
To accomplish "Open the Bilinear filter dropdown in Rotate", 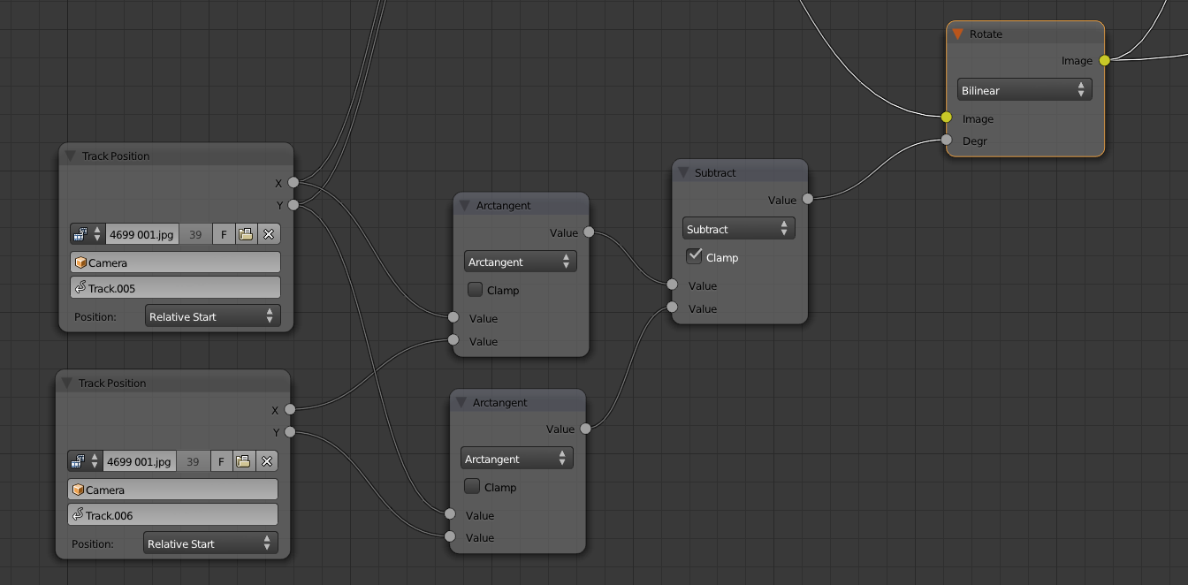I will pyautogui.click(x=1024, y=90).
